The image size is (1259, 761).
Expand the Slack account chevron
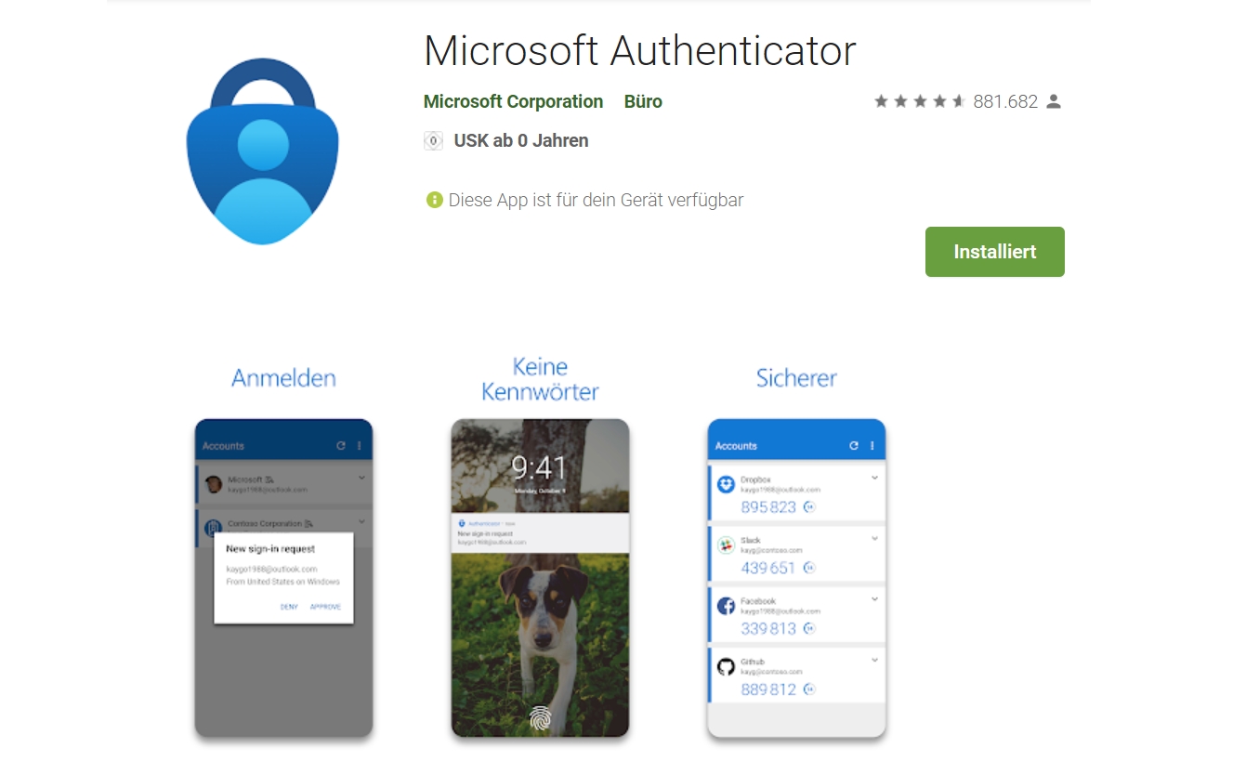(x=874, y=539)
